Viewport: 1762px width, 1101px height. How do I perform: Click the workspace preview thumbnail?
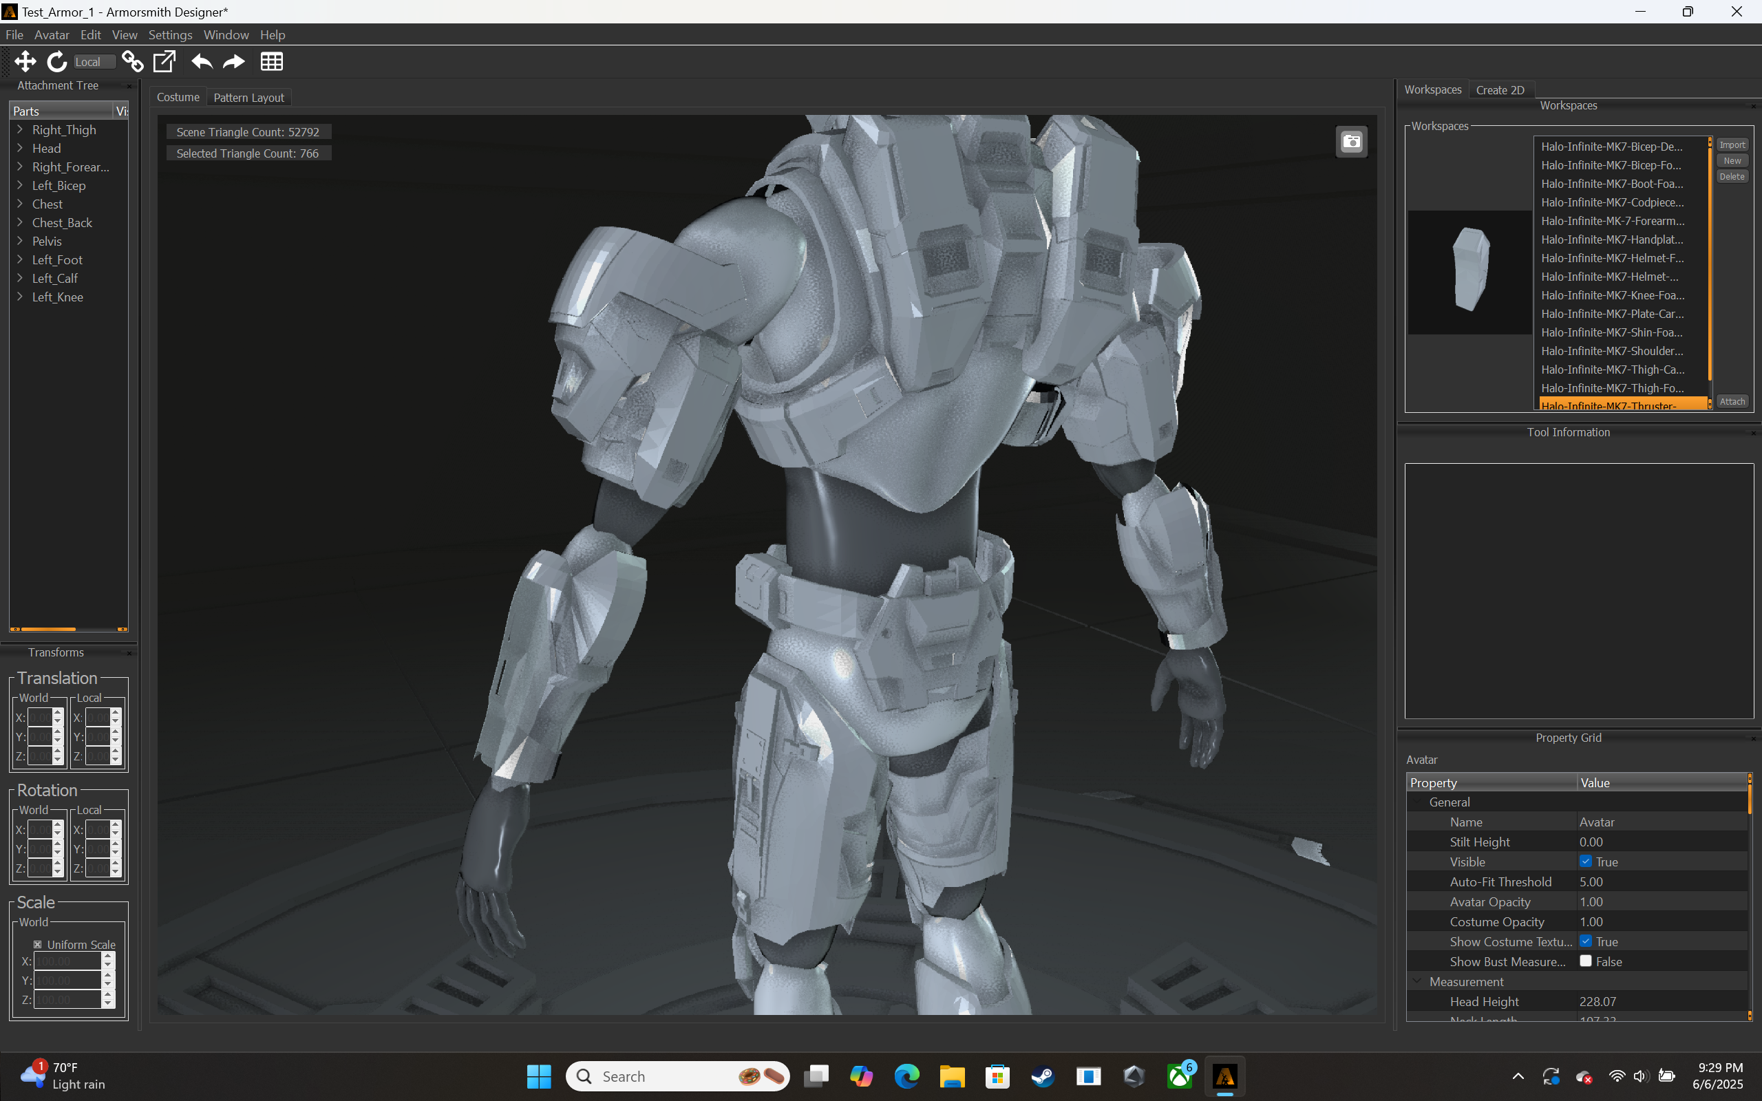[1469, 272]
